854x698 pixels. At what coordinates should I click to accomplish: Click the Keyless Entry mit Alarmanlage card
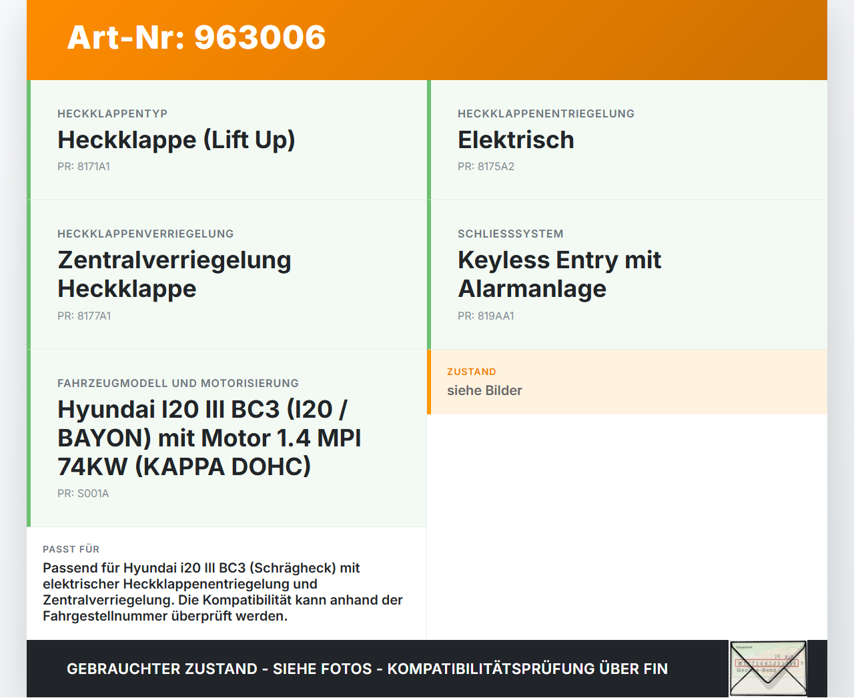pos(627,274)
